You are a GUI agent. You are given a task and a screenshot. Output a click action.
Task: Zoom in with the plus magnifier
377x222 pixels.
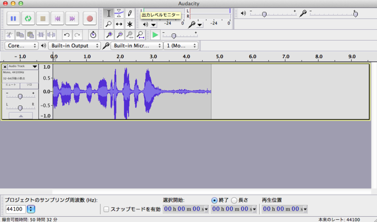tap(109, 35)
